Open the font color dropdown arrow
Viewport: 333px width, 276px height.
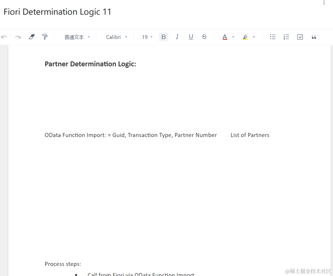[233, 37]
